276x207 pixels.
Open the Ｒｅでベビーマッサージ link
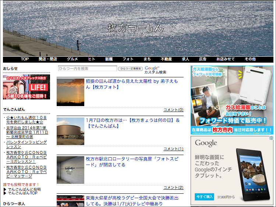coord(26,172)
